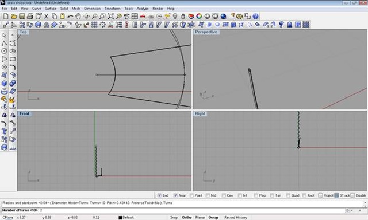Open the color wheel render icon
Viewport: 368px width, 220px height.
pos(199,17)
